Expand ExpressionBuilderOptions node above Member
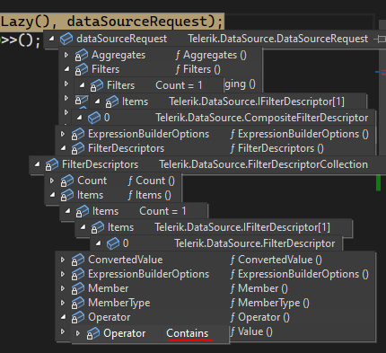 point(63,274)
